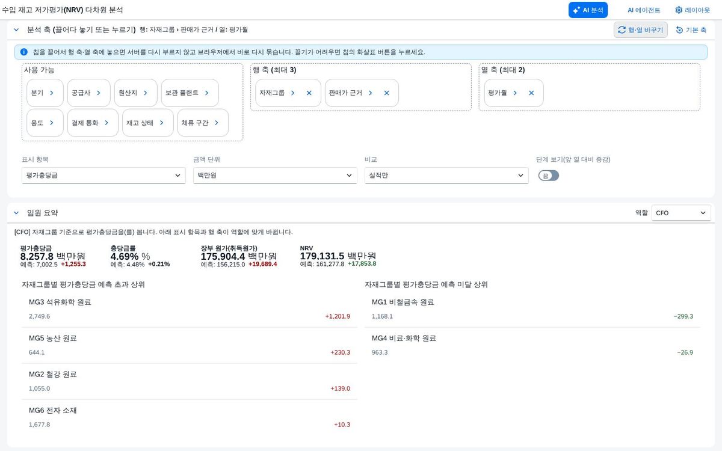Click arrow on 재고 상태 chip

click(162, 123)
